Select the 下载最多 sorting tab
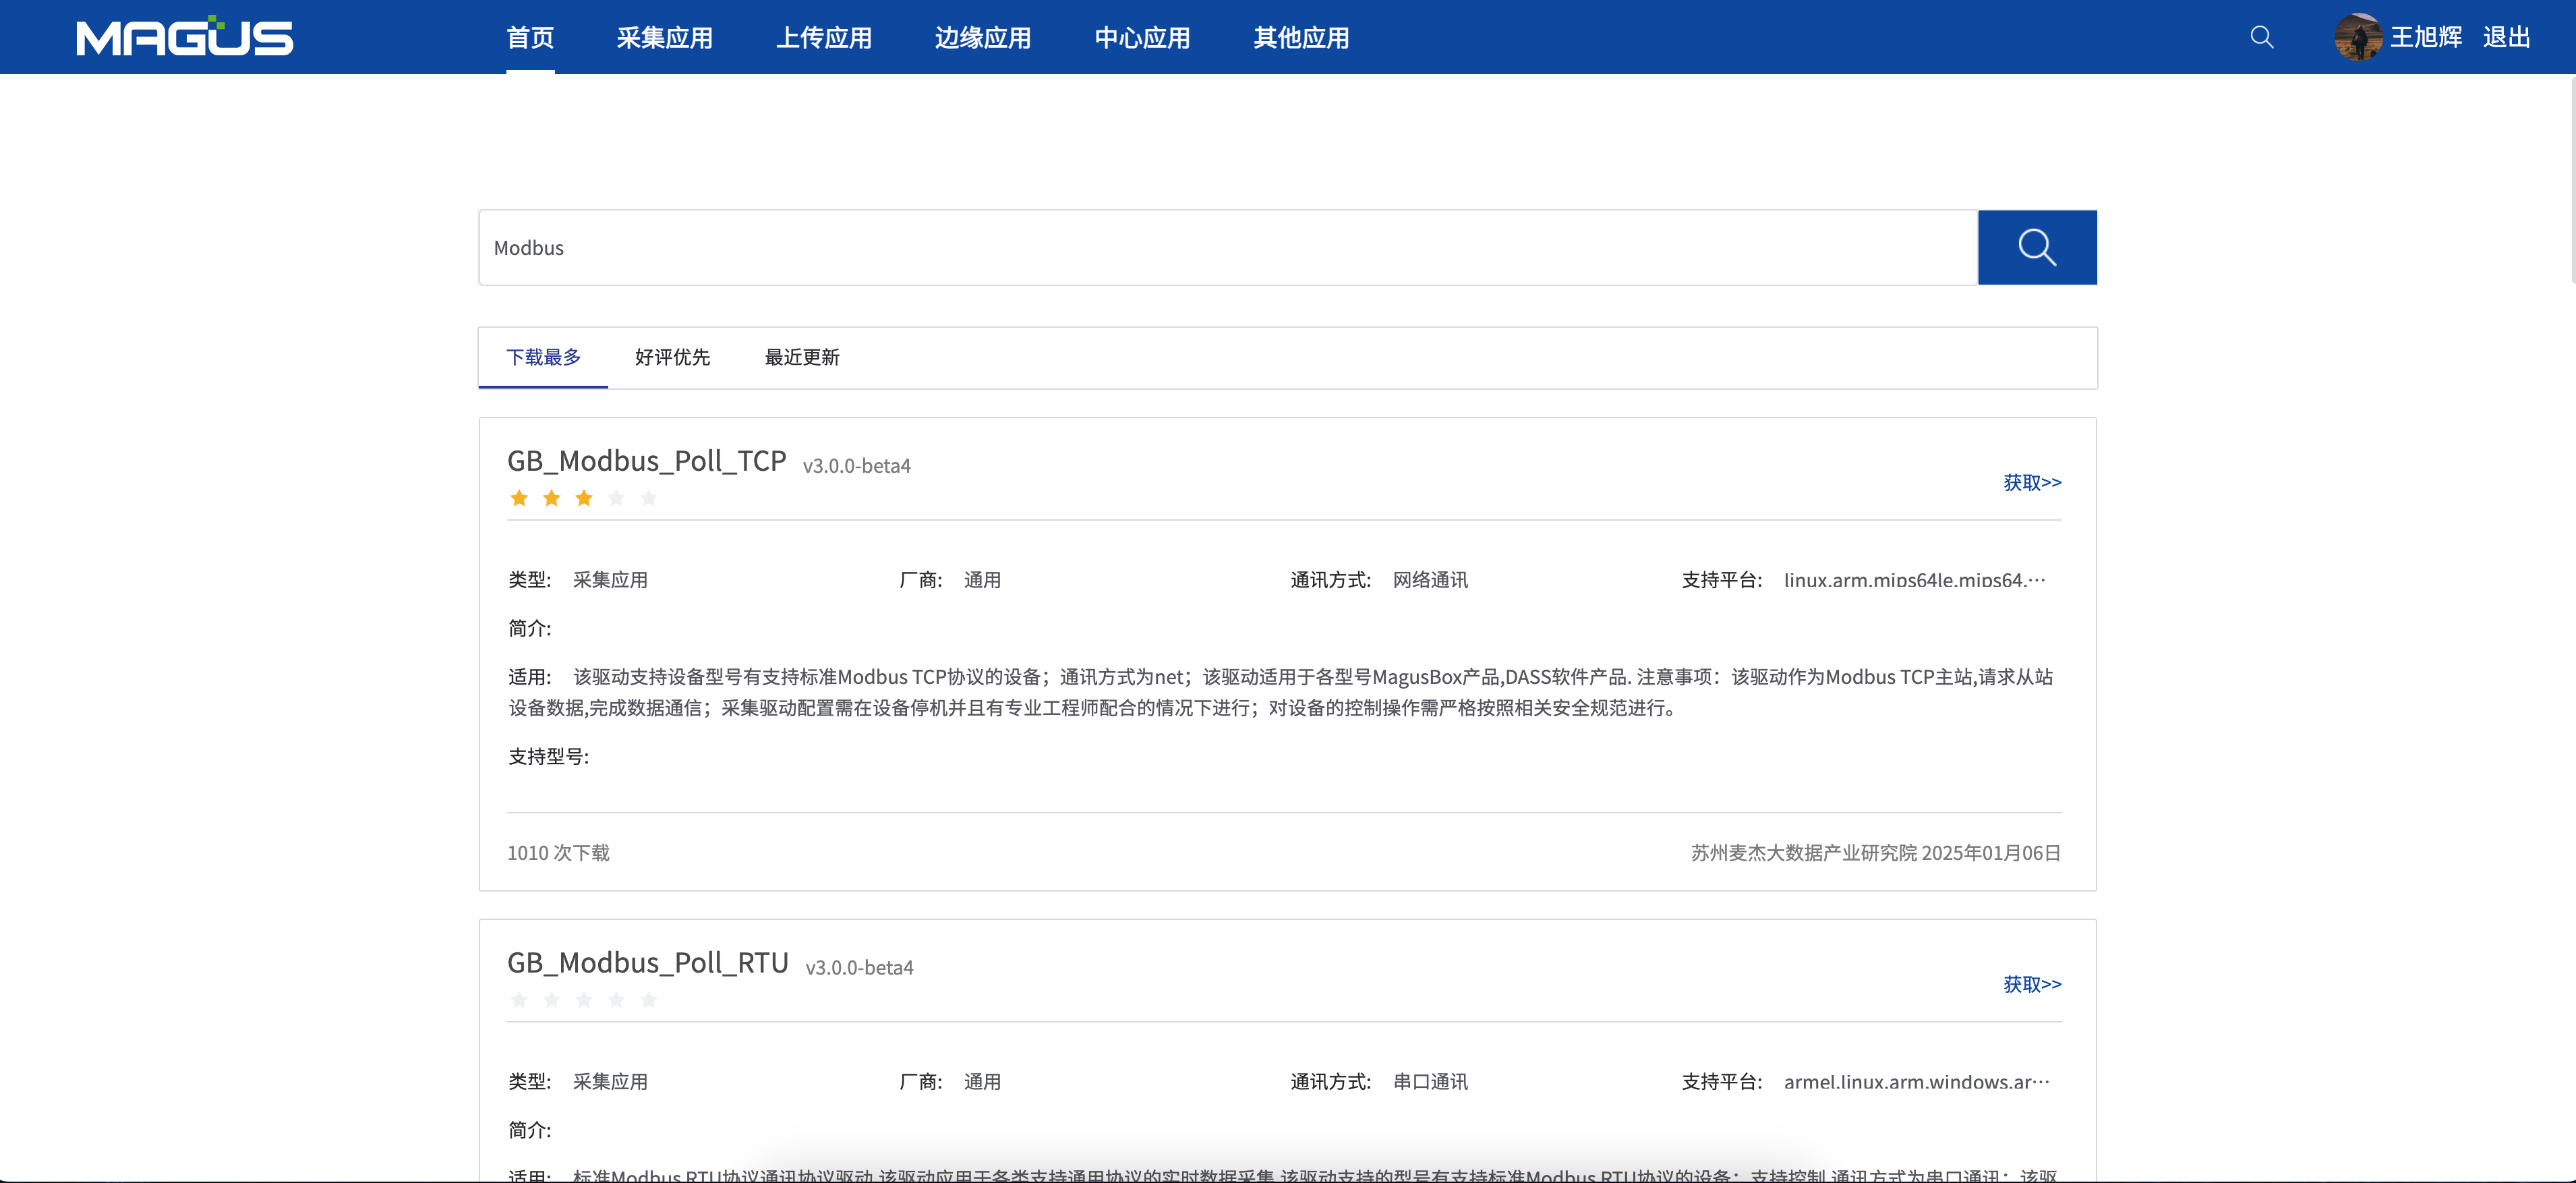This screenshot has height=1183, width=2576. click(x=543, y=357)
